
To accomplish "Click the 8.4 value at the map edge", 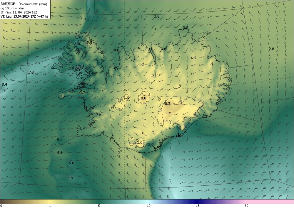I will tap(4, 84).
